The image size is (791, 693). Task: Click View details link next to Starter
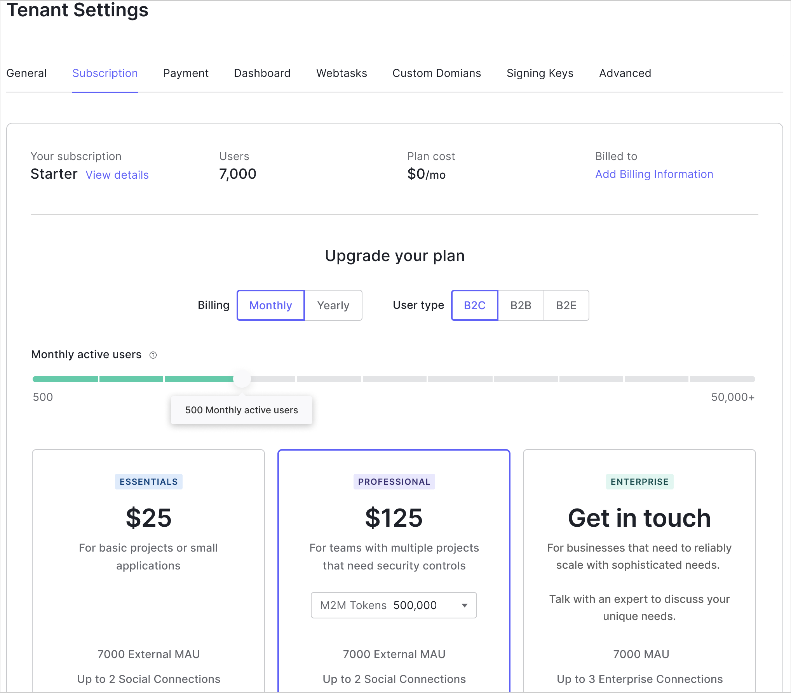117,175
